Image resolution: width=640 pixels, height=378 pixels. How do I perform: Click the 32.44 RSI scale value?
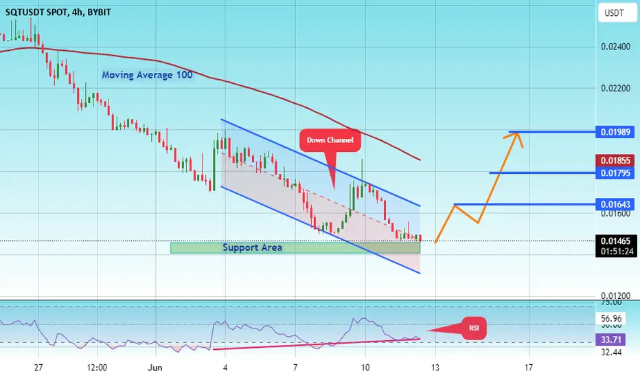(611, 352)
